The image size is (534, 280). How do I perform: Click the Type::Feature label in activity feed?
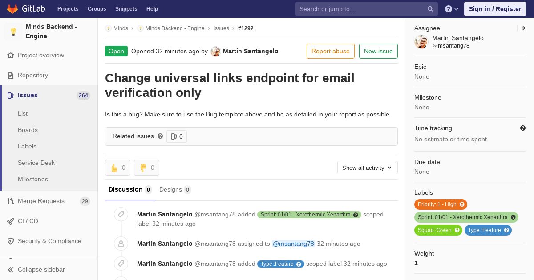point(281,264)
